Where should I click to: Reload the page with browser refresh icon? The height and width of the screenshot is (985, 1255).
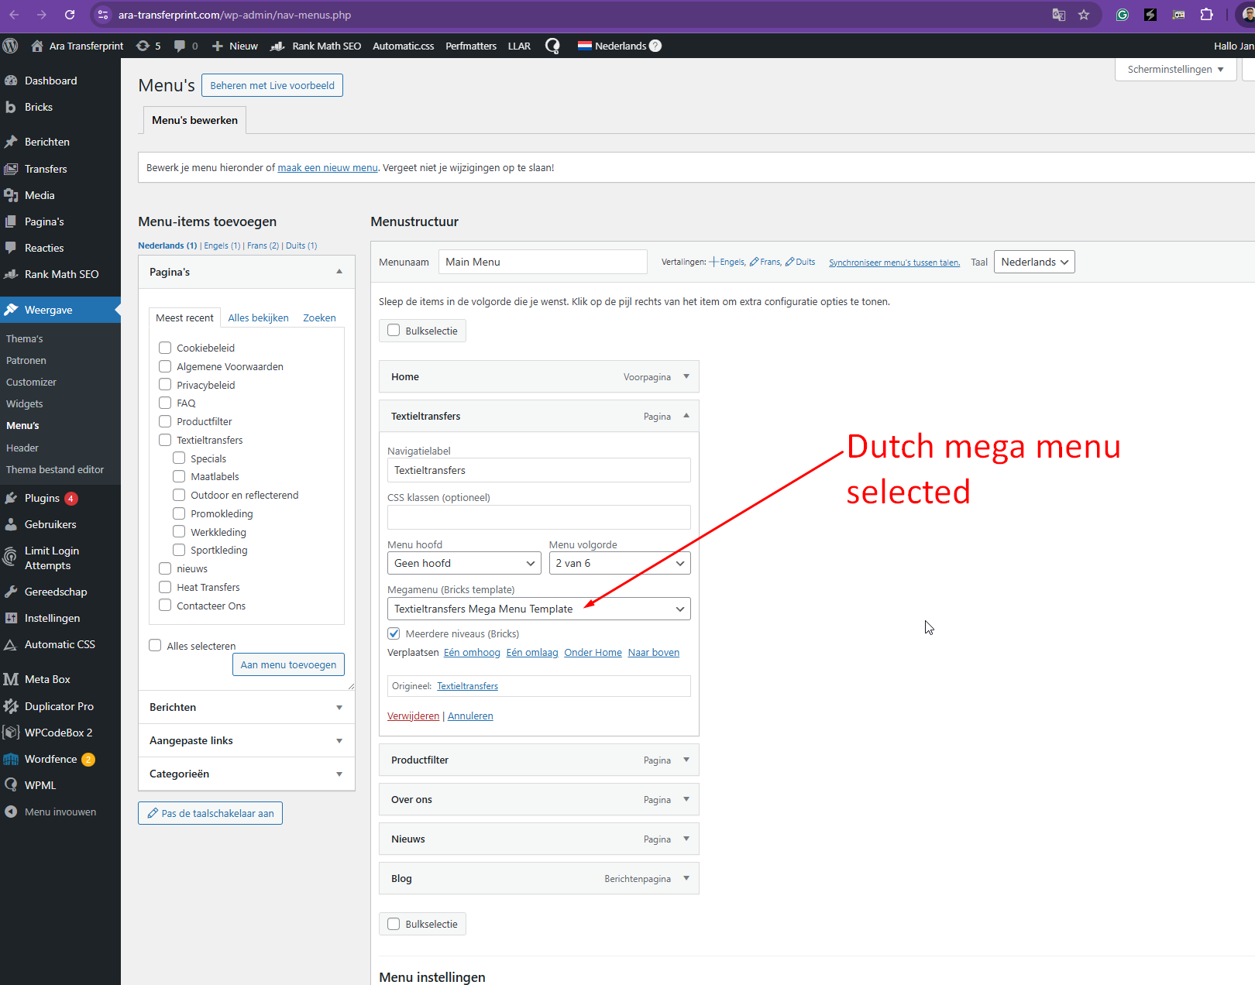click(x=70, y=15)
